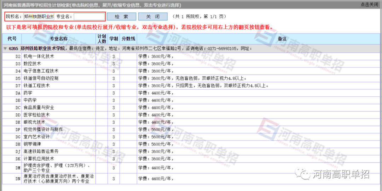
Task: Select major 食品质量与安全
Action: point(39,108)
